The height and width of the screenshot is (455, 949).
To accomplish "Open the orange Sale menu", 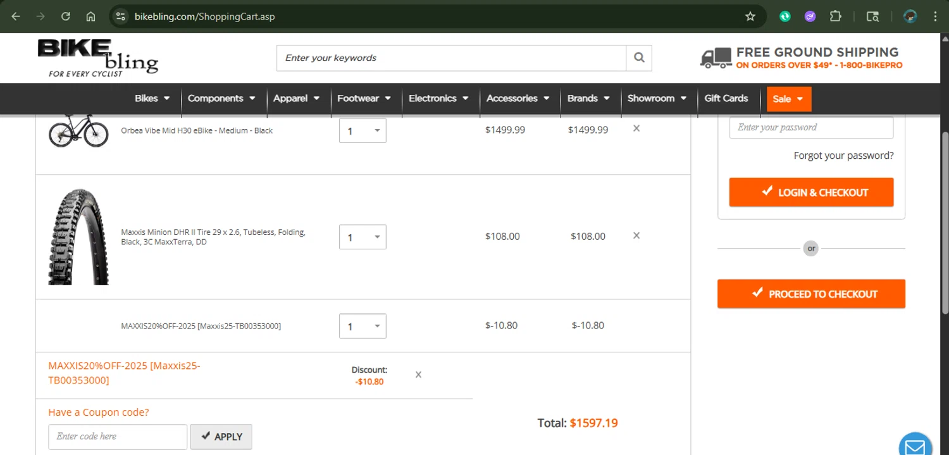I will (789, 99).
